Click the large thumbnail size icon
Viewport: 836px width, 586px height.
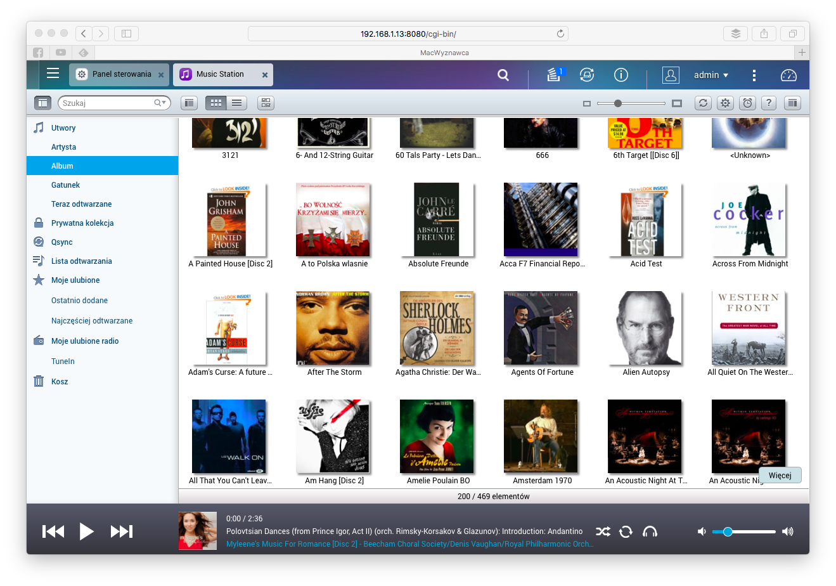click(x=677, y=103)
